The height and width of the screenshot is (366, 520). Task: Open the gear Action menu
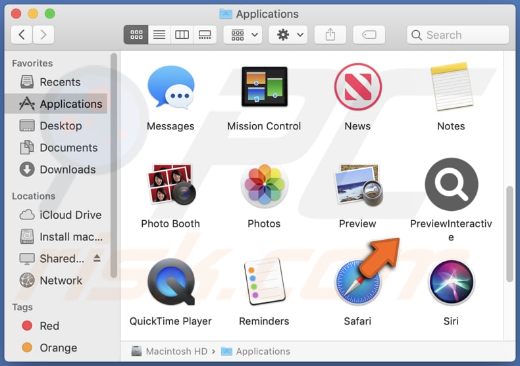[x=288, y=34]
